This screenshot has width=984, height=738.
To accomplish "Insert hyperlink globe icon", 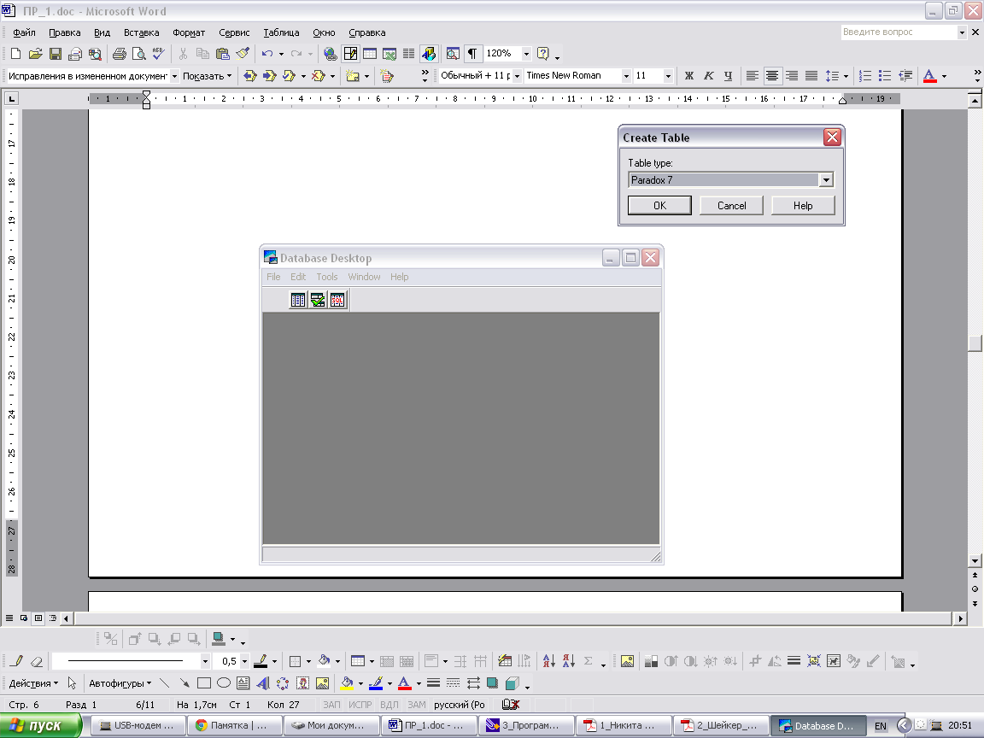I will point(330,54).
